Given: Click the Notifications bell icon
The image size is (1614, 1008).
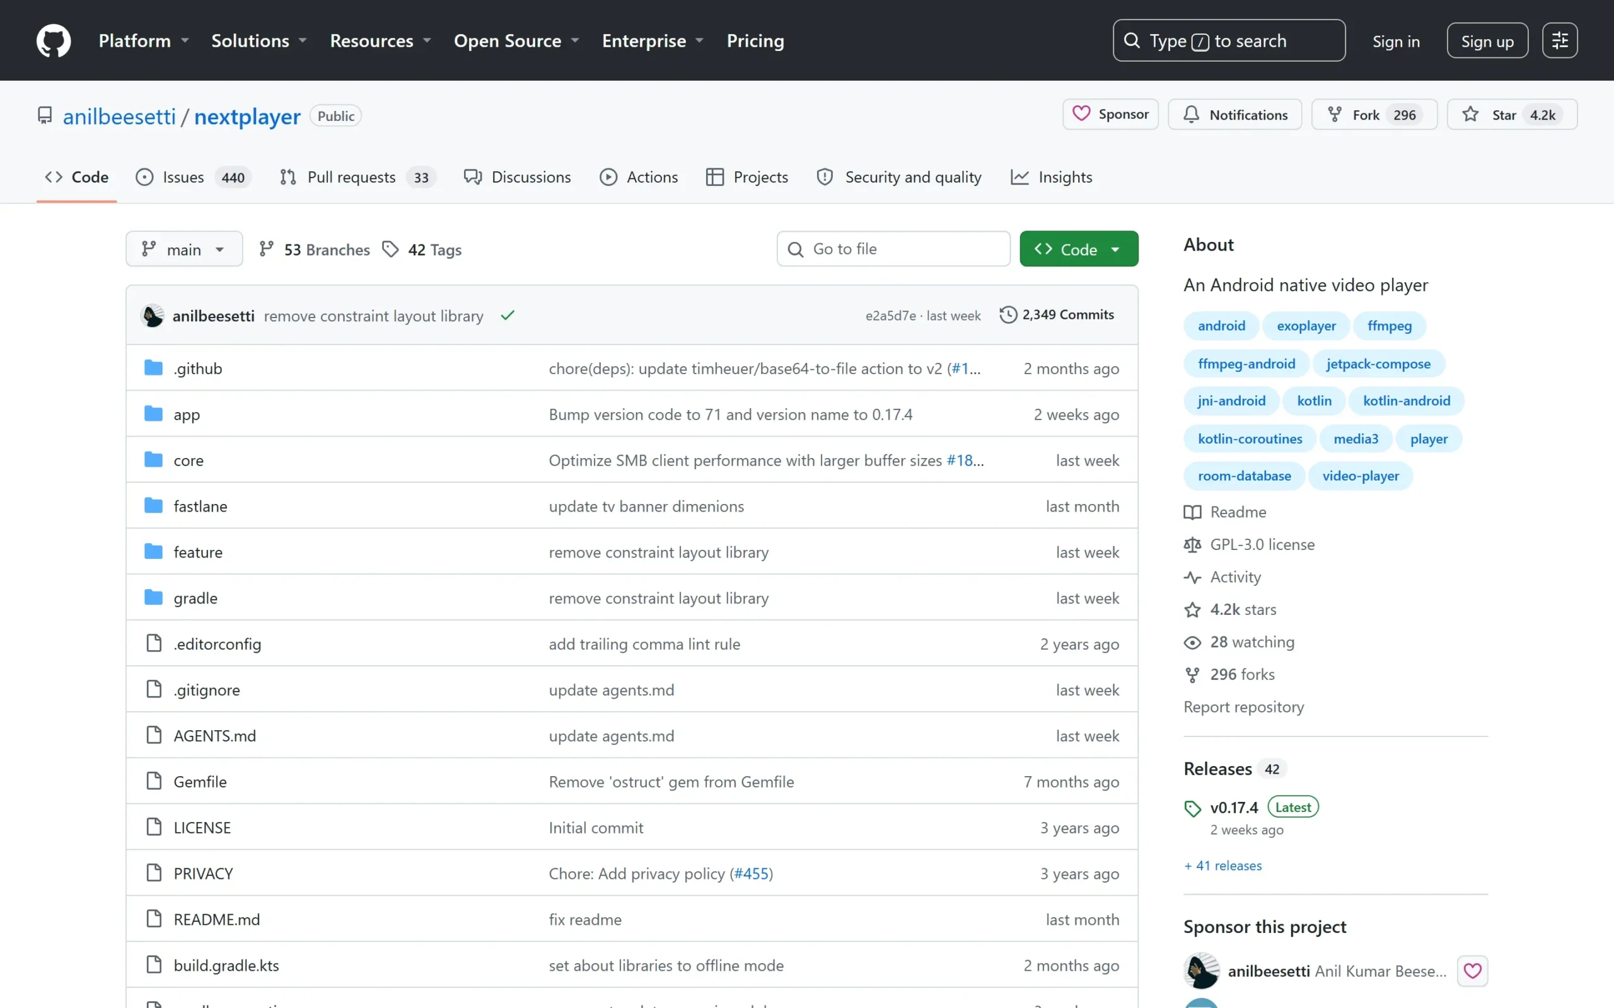Looking at the screenshot, I should (1191, 114).
